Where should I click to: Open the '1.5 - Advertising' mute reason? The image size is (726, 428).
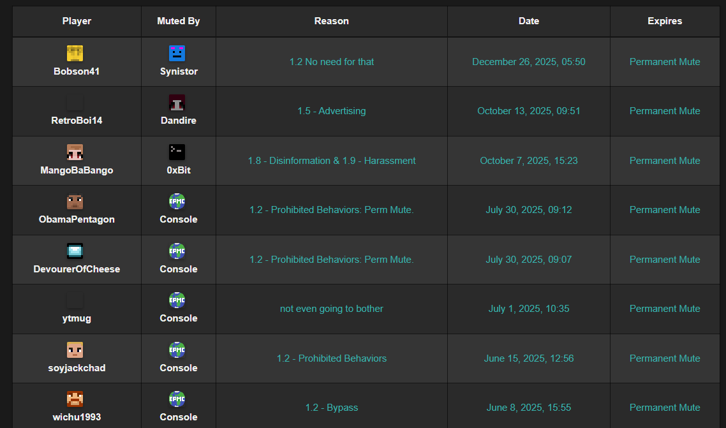coord(331,111)
